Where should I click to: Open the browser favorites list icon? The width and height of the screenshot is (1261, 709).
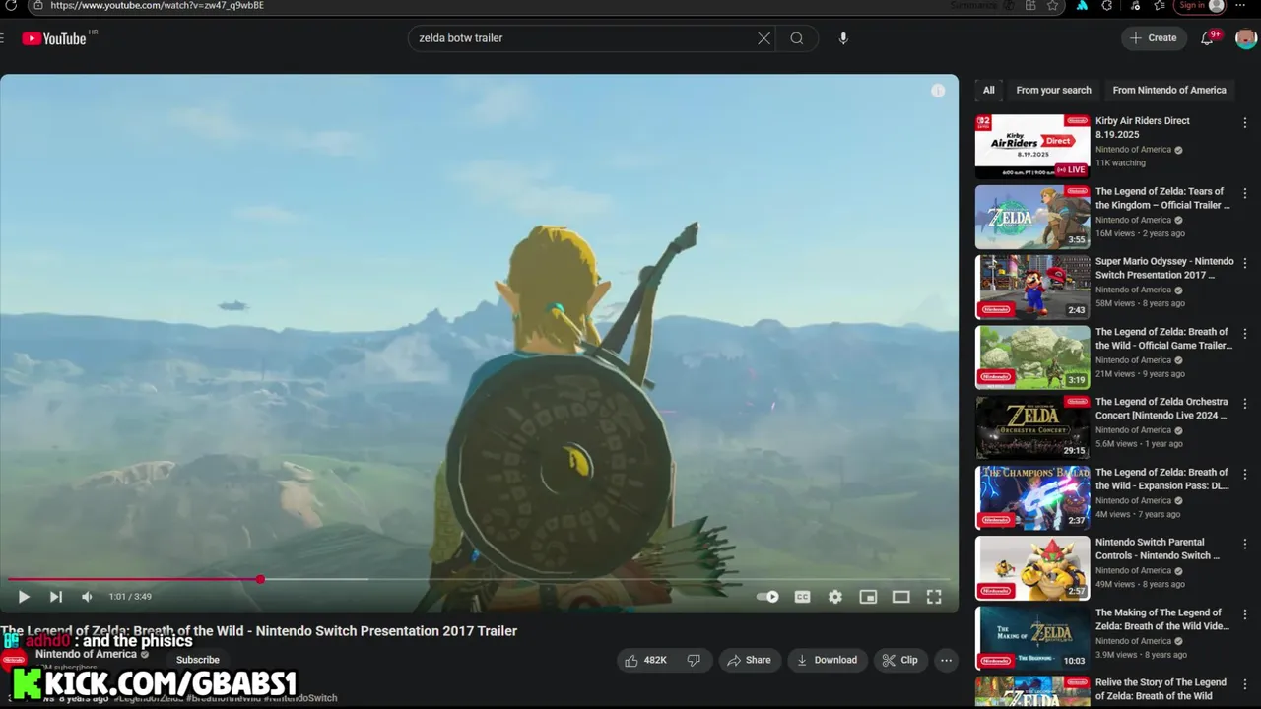pos(1159,5)
